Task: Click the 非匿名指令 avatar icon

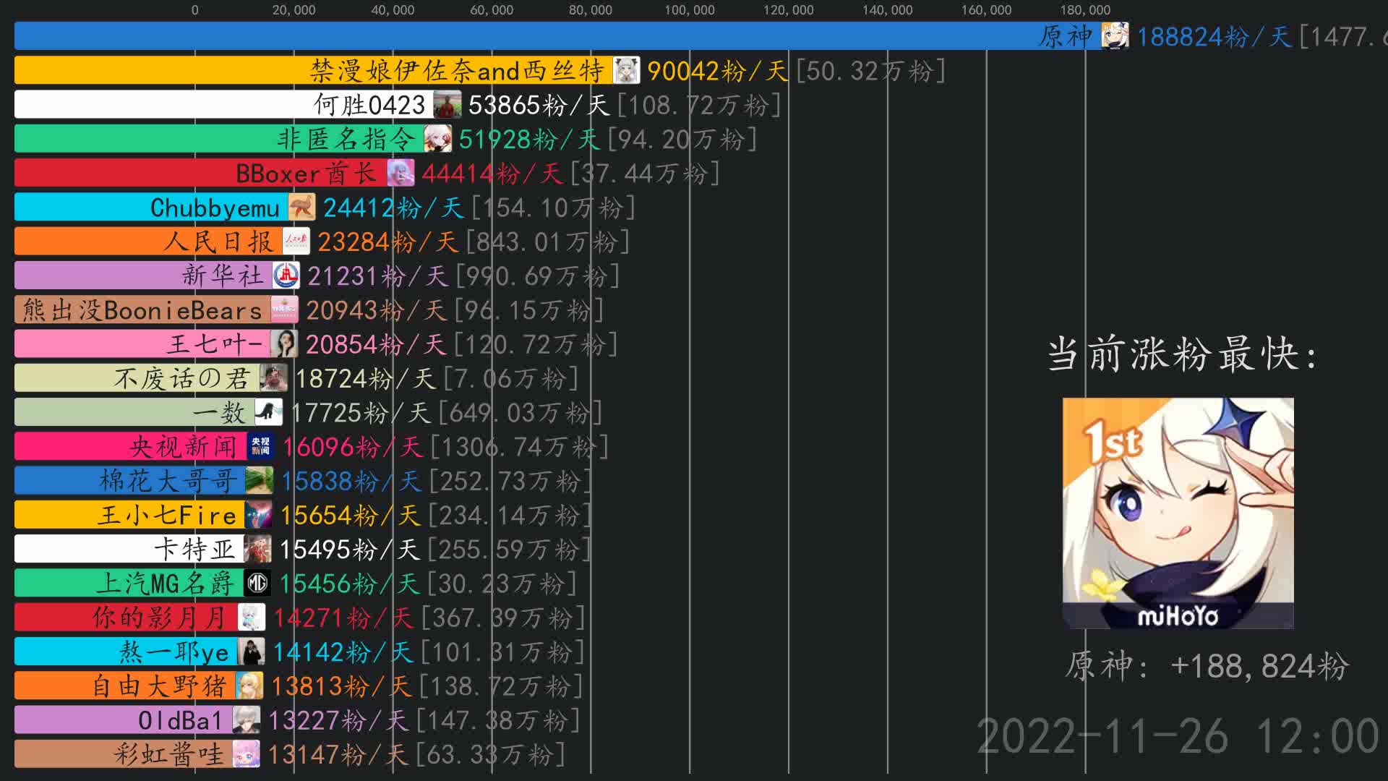Action: pos(438,139)
